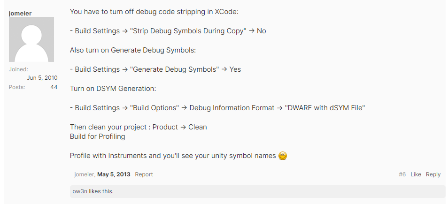Click the post count 44
The image size is (448, 204).
click(x=54, y=87)
